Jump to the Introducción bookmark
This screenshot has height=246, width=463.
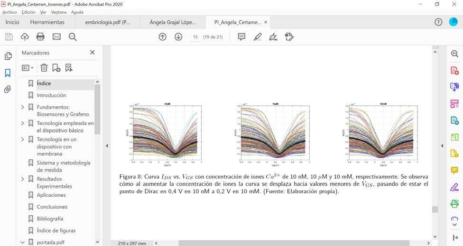[x=51, y=95]
